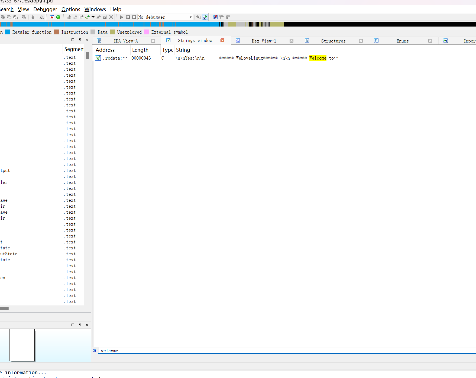Click the Terminate process stop button
The height and width of the screenshot is (378, 476).
pos(134,17)
